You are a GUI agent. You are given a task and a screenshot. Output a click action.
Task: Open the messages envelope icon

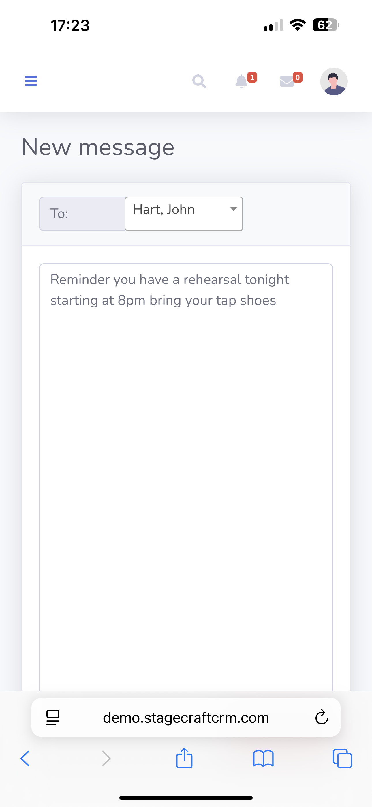click(x=287, y=81)
